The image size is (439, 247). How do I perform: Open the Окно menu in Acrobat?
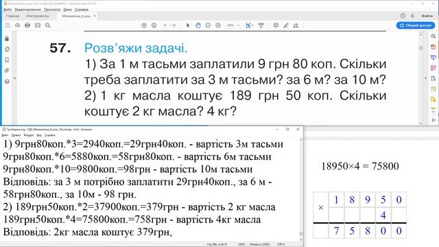(67, 10)
